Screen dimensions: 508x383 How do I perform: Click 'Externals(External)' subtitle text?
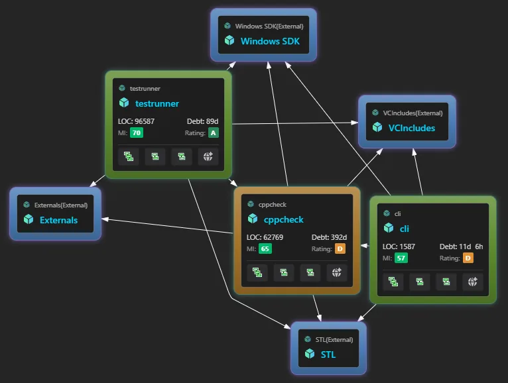(x=61, y=205)
